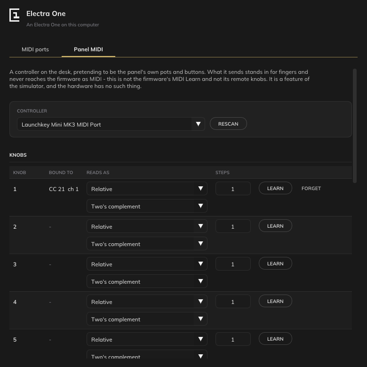The image size is (367, 367).
Task: Click 'An Electra One on this computer' subtitle
Action: click(63, 24)
